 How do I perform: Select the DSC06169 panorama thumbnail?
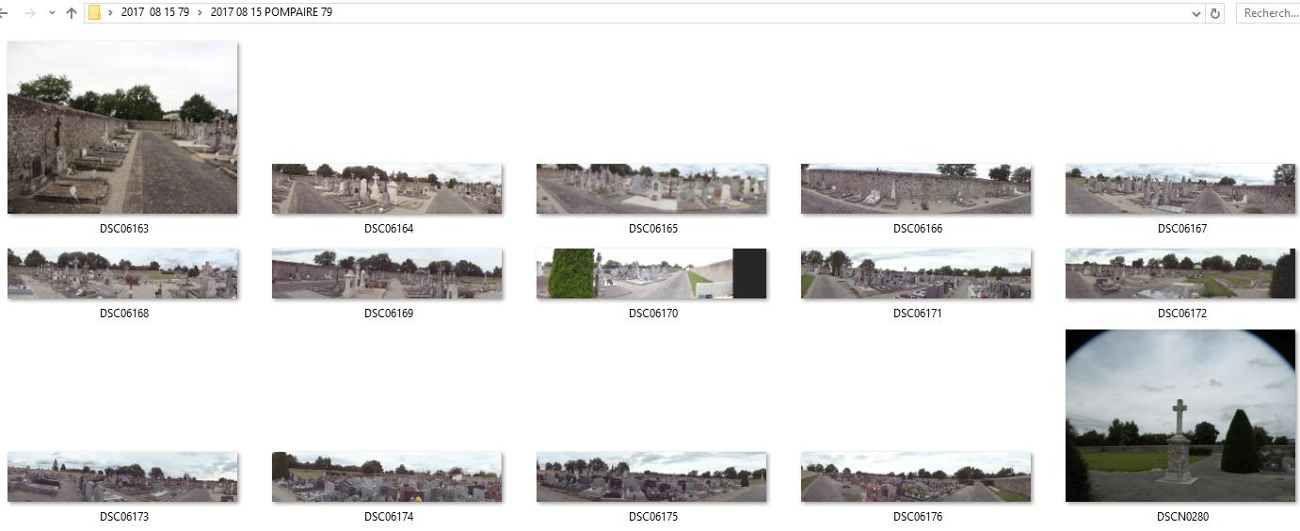[x=387, y=273]
